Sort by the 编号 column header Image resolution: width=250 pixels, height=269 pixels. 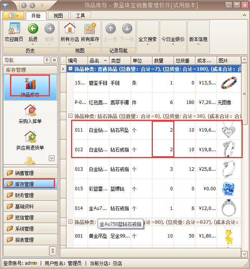point(77,60)
